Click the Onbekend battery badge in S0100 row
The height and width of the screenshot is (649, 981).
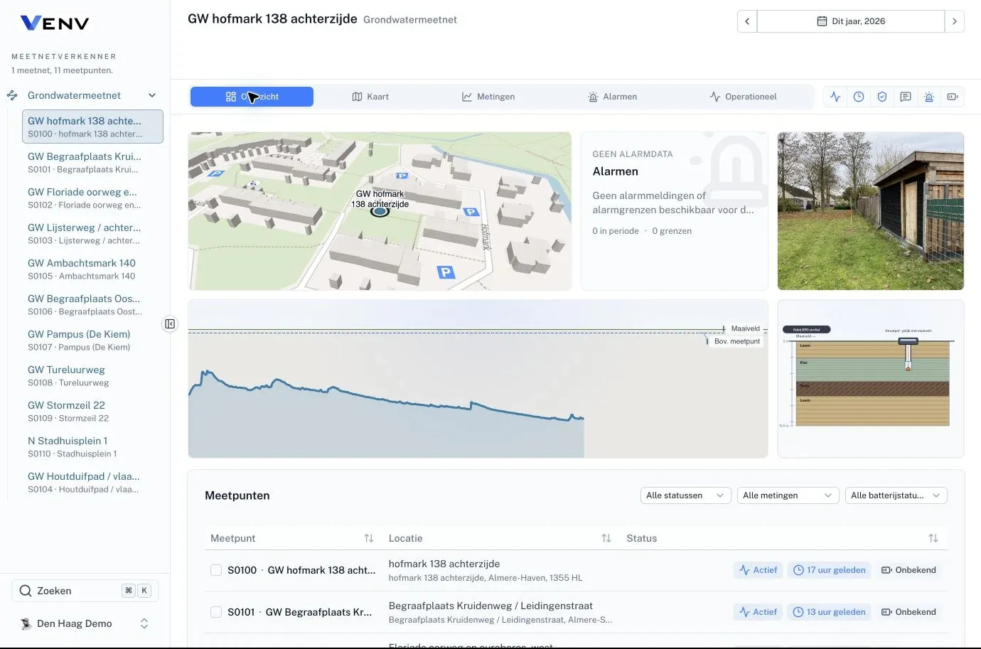(908, 570)
